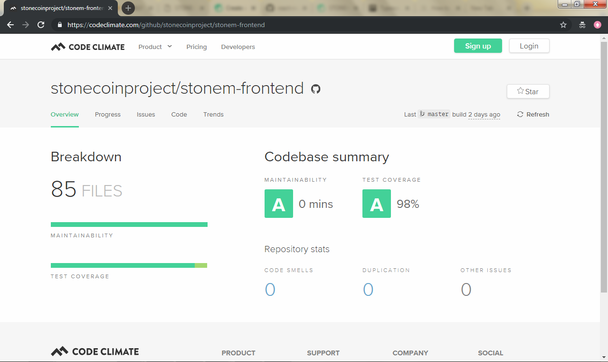
Task: Open the Code Smells count of 0
Action: click(x=270, y=289)
